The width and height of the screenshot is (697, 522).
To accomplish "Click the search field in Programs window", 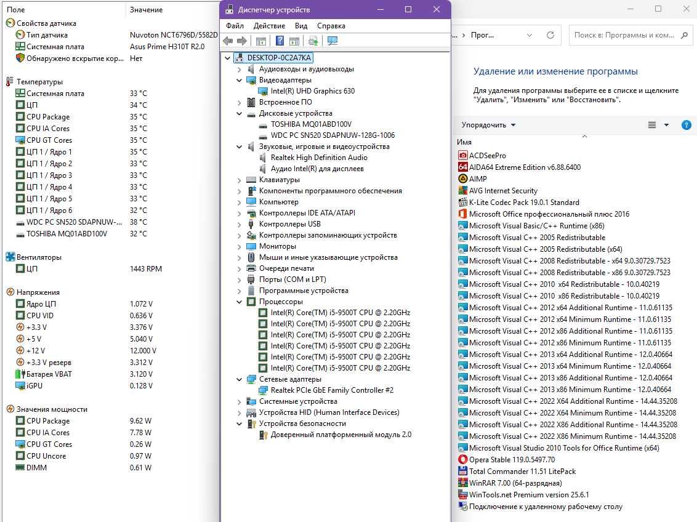I will pos(631,35).
